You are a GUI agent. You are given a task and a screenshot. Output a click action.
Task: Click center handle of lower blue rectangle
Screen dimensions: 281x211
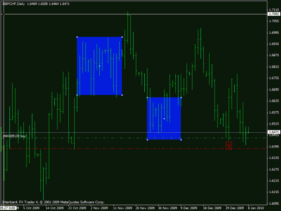point(164,119)
